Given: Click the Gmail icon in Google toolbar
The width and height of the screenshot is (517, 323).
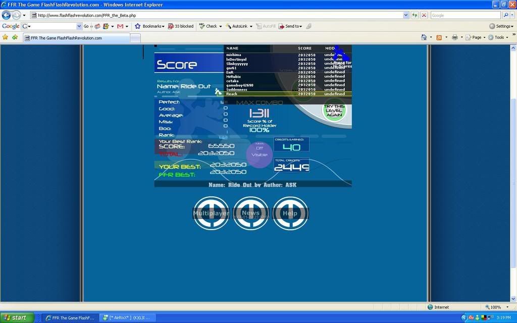Looking at the screenshot, I should click(x=120, y=26).
